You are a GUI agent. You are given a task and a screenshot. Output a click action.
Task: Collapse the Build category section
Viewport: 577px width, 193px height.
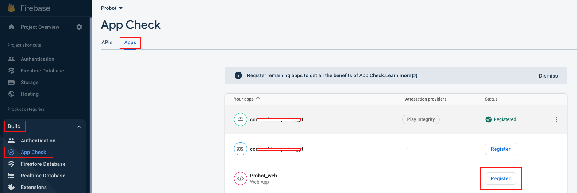point(79,127)
